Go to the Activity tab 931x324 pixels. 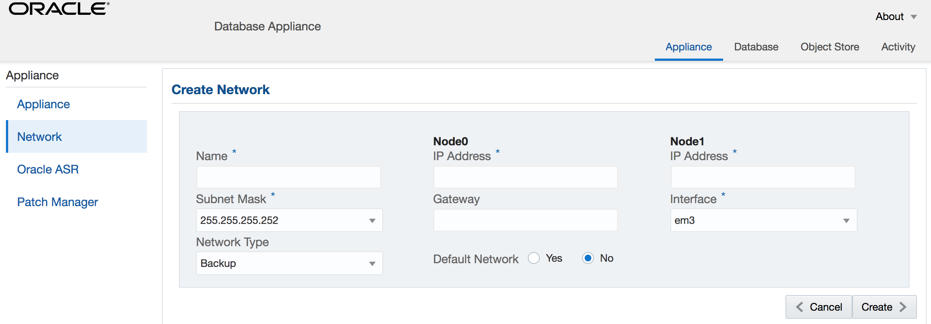pyautogui.click(x=898, y=47)
